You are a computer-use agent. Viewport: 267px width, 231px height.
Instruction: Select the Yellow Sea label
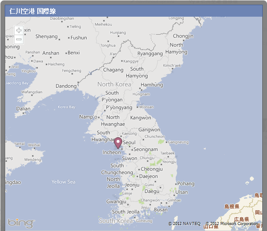pos(63,182)
